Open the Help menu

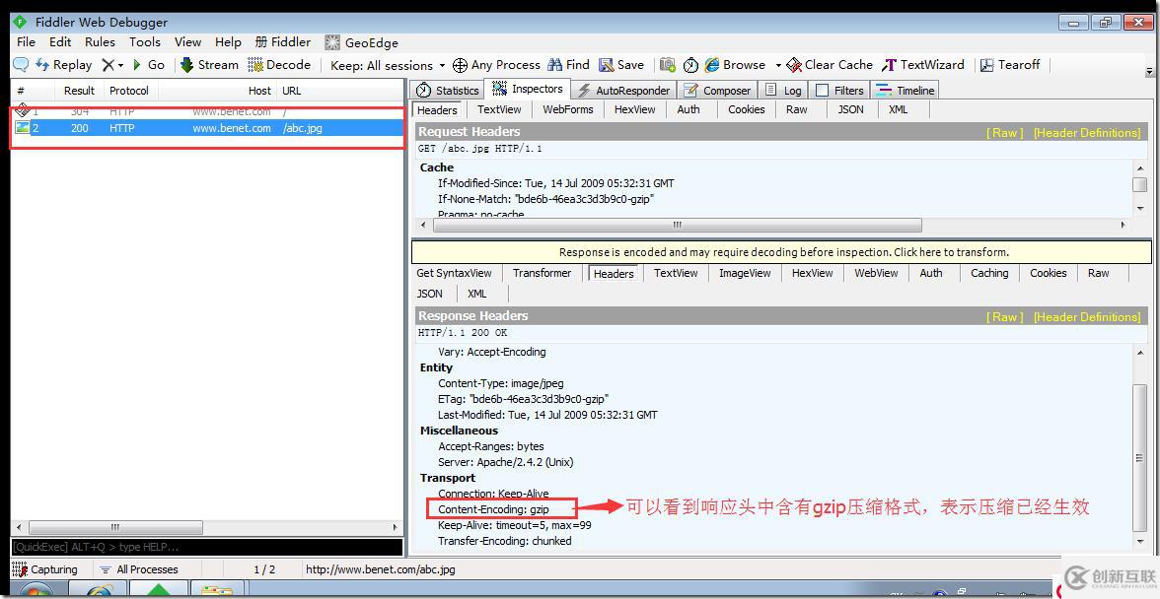pyautogui.click(x=228, y=42)
